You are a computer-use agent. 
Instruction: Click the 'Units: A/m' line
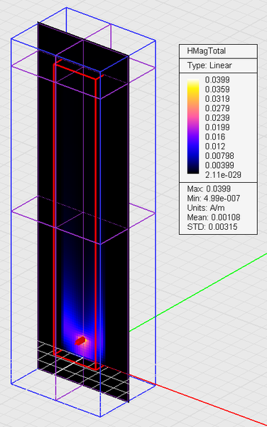click(x=206, y=208)
